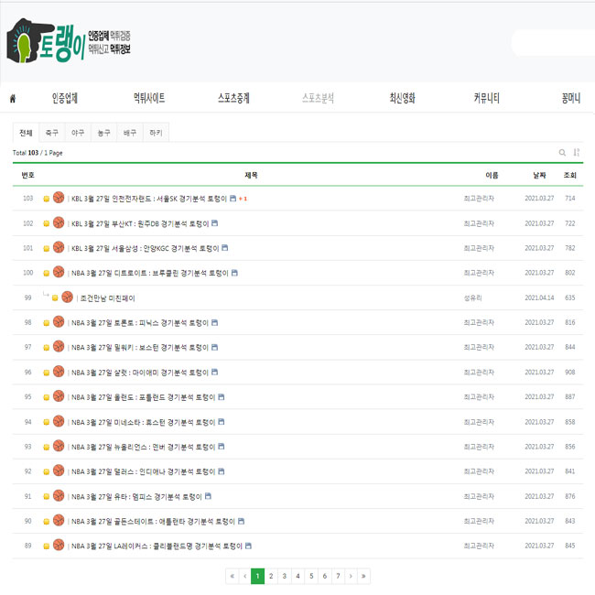
Task: Click basketball icon on post 93
Action: click(59, 446)
